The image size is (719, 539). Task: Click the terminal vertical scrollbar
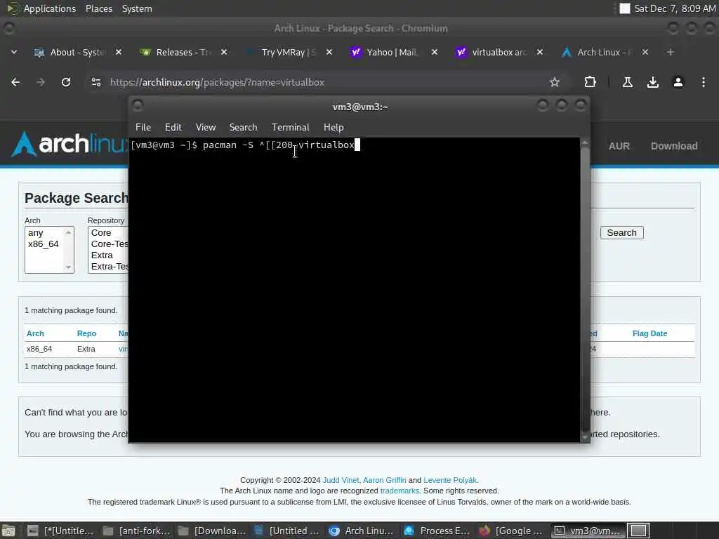[585, 290]
